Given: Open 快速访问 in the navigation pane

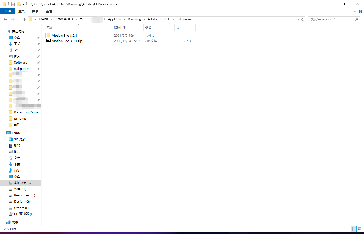Looking at the screenshot, I should click(18, 31).
